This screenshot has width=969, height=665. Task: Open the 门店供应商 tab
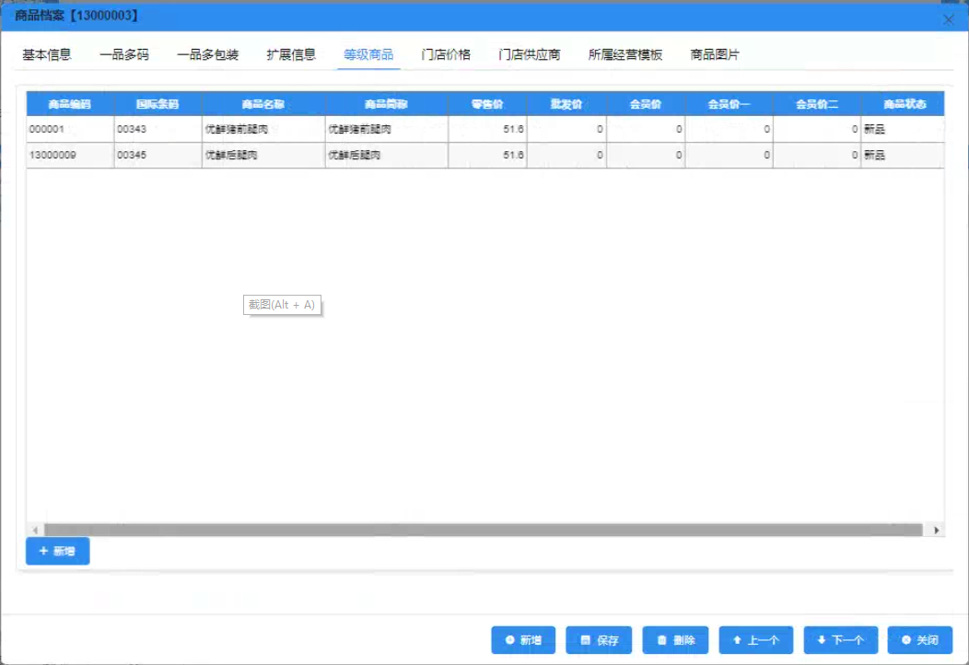[530, 54]
